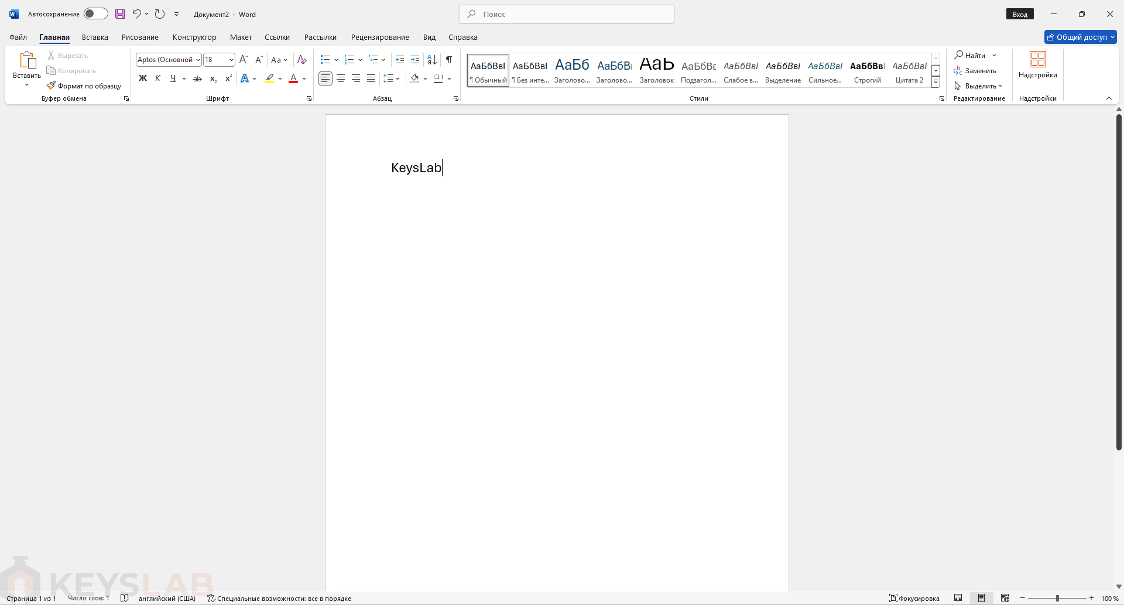Open the font size 18 dropdown
The width and height of the screenshot is (1124, 605).
[231, 60]
